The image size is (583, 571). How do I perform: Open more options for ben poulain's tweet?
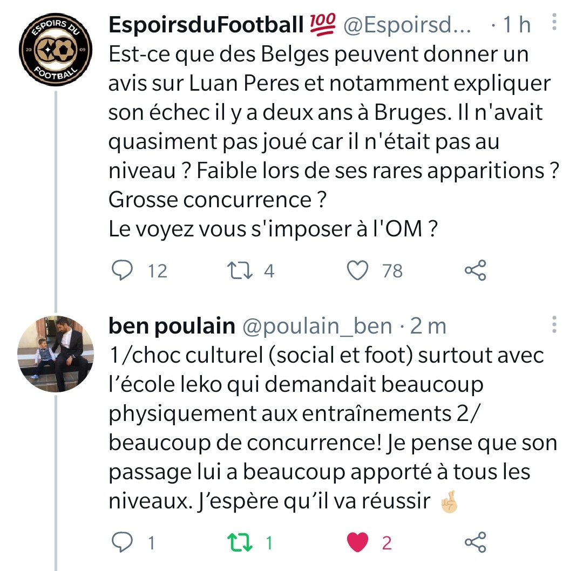pyautogui.click(x=553, y=324)
